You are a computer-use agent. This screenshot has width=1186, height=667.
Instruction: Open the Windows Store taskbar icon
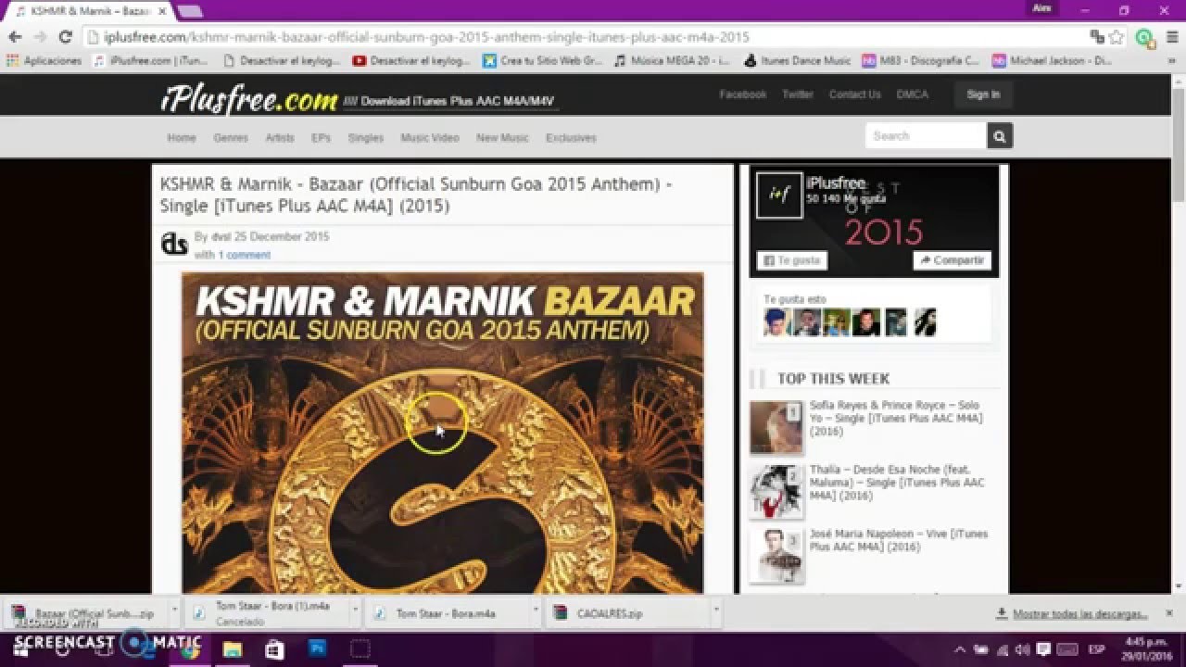point(274,649)
